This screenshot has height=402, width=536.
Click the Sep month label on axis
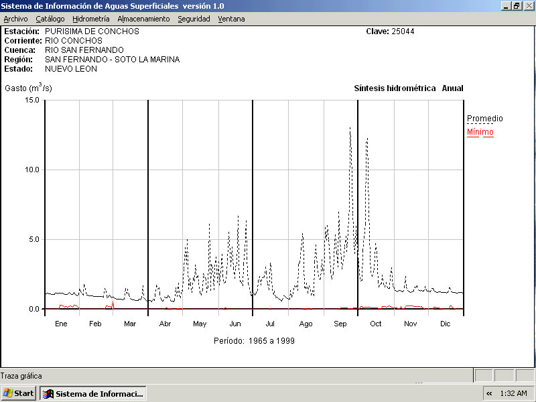click(340, 324)
